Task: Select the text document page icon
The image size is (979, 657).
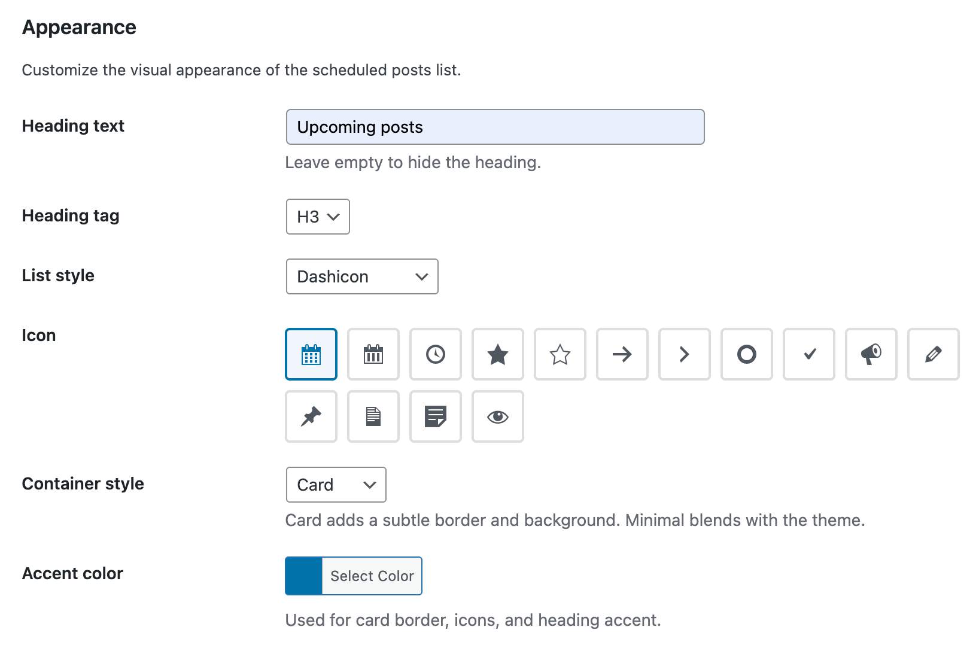Action: [x=373, y=416]
